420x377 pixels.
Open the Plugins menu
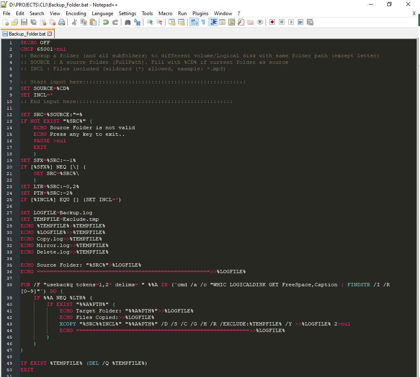[x=200, y=13]
